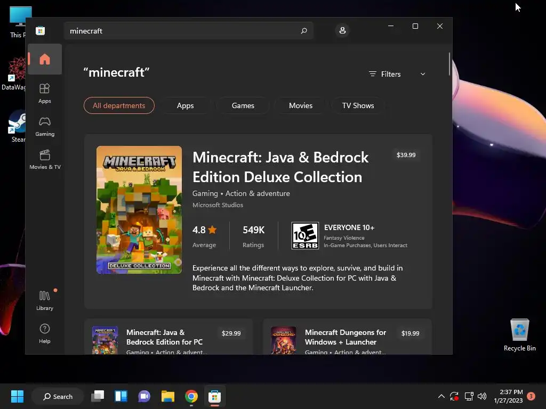Viewport: 546px width, 409px height.
Task: Expand the Filters dropdown
Action: click(397, 74)
